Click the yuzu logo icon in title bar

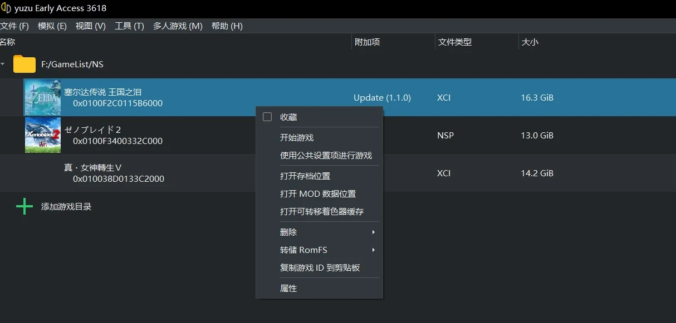(6, 8)
